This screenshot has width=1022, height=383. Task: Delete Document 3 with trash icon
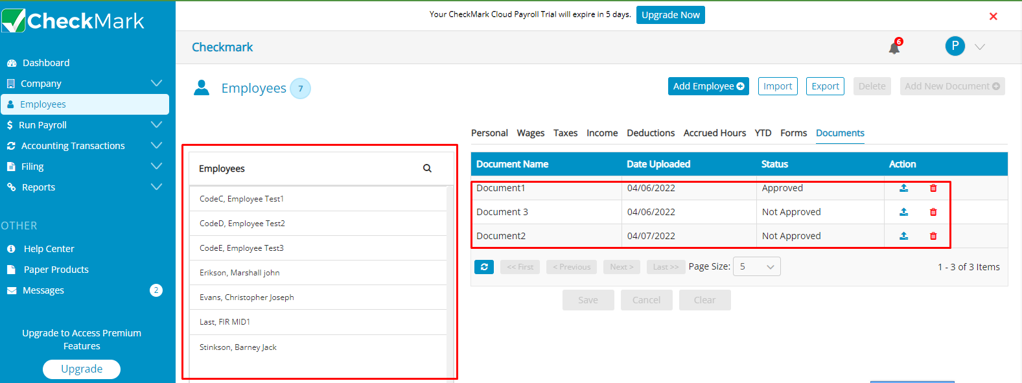[x=933, y=212]
